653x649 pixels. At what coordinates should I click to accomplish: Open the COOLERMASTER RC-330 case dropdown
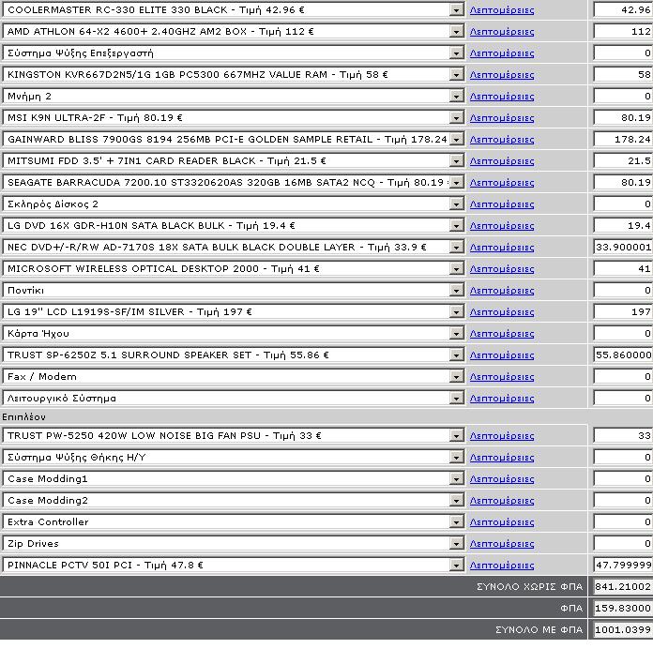(x=234, y=10)
